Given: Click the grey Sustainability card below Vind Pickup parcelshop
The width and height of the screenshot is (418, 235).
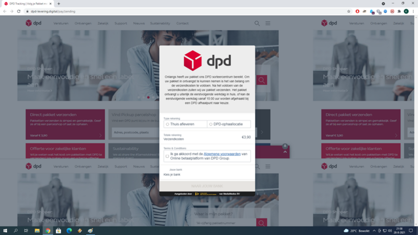Looking at the screenshot, I should point(134,151).
